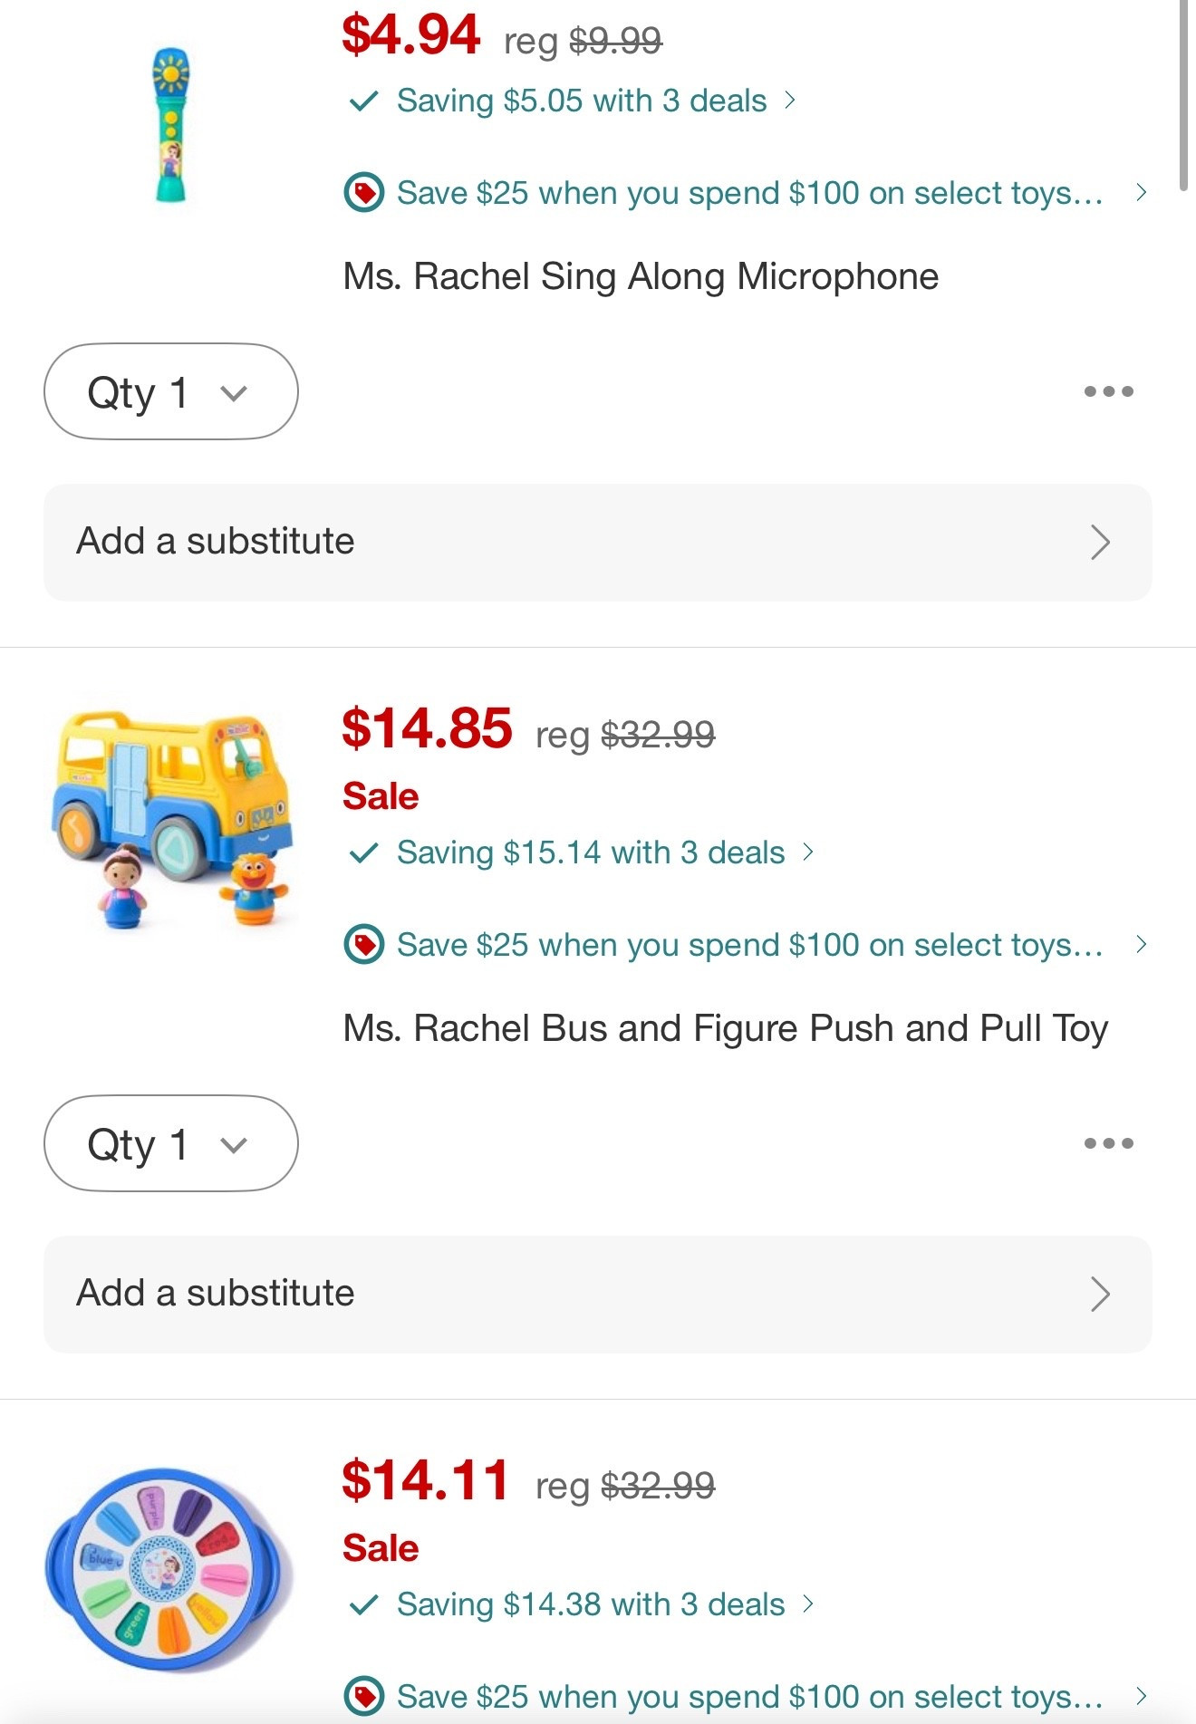Open more options for Sing Along Microphone

(1108, 391)
